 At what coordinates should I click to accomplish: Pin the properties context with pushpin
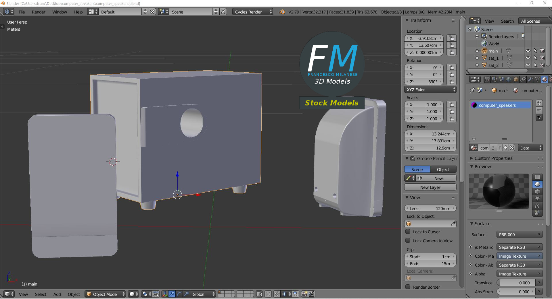(x=472, y=90)
